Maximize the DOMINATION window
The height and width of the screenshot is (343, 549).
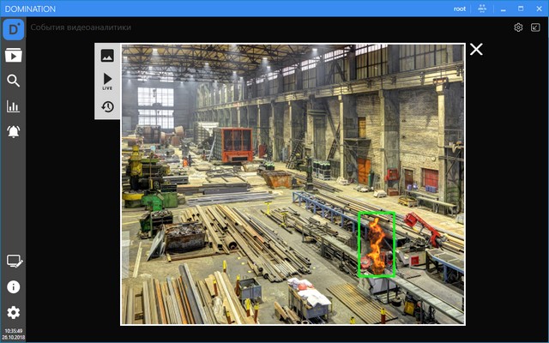520,9
